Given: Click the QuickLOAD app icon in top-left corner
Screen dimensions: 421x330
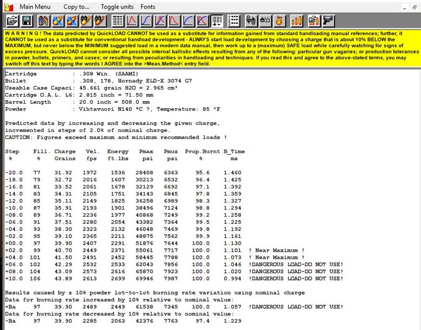Looking at the screenshot, I should click(8, 7).
